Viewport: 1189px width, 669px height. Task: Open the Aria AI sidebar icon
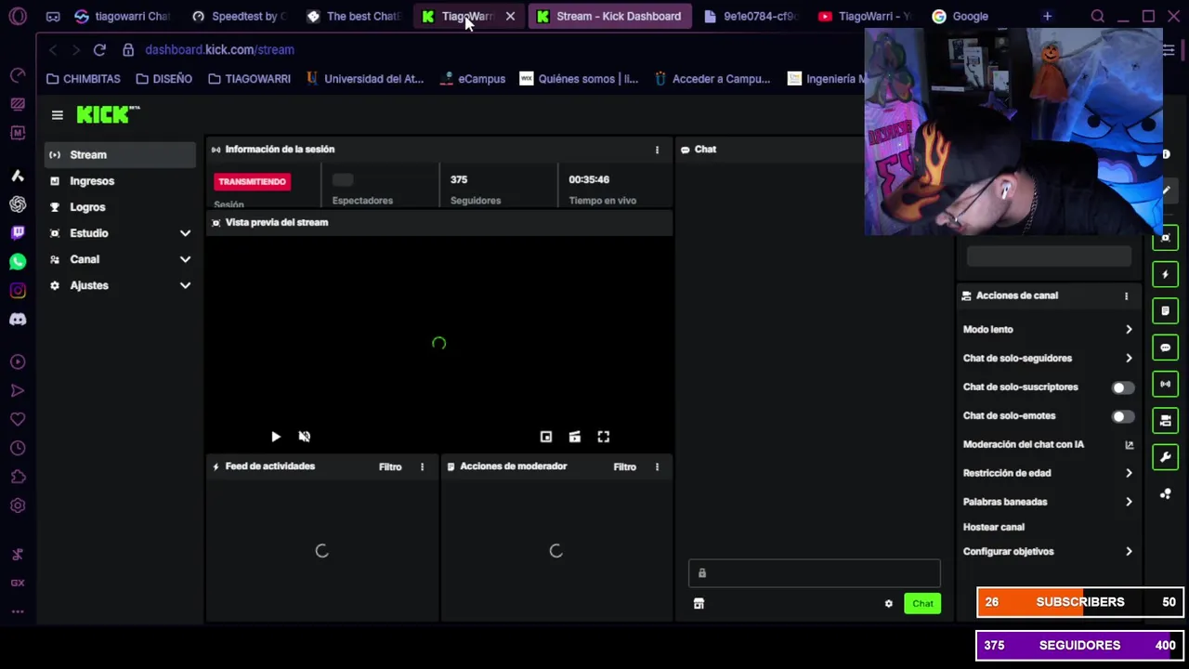(x=18, y=176)
